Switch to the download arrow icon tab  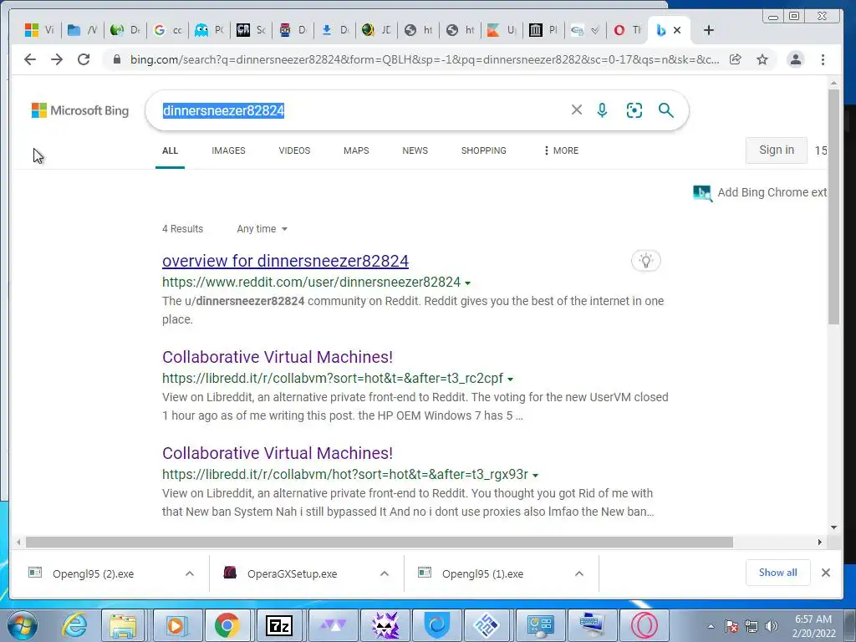pos(334,30)
